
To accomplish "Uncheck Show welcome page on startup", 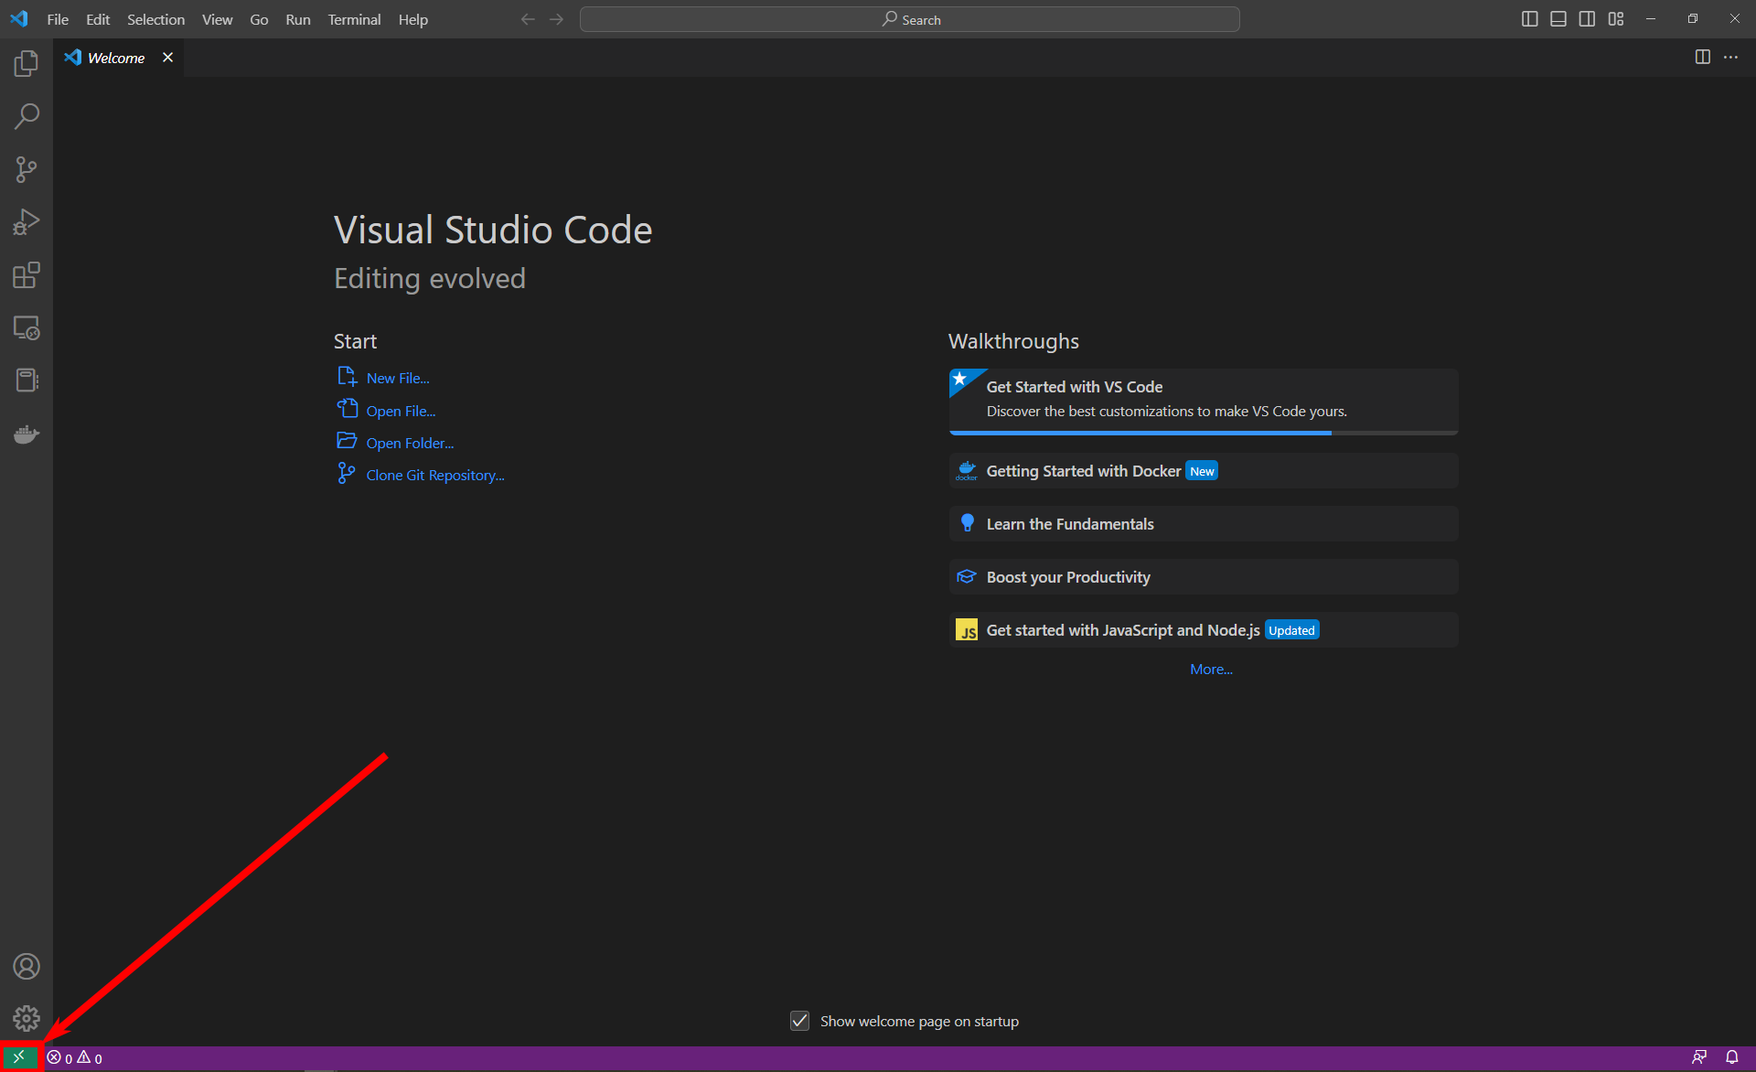I will pyautogui.click(x=800, y=1021).
